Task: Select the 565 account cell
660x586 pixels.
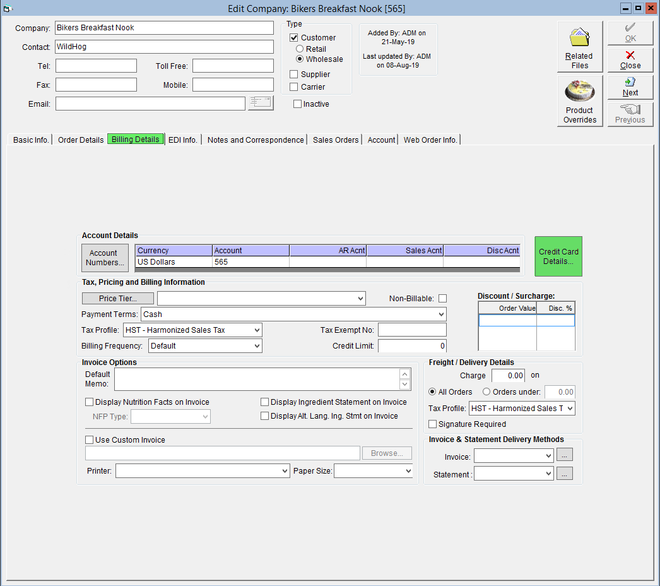Action: pos(251,261)
